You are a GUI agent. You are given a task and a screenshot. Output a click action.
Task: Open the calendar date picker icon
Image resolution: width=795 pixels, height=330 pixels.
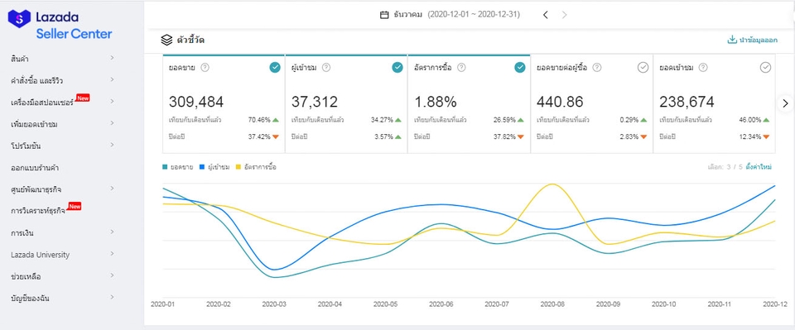(x=384, y=15)
